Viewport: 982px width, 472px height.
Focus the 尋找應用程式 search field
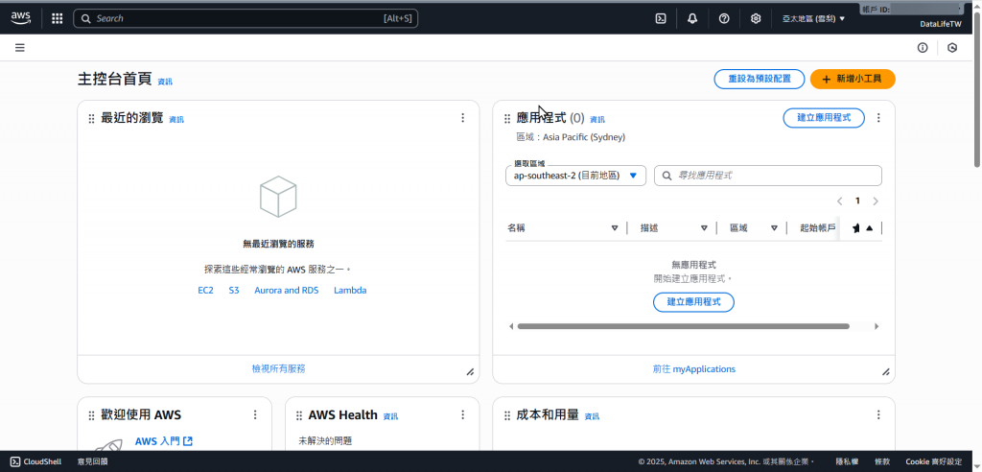[x=768, y=176]
